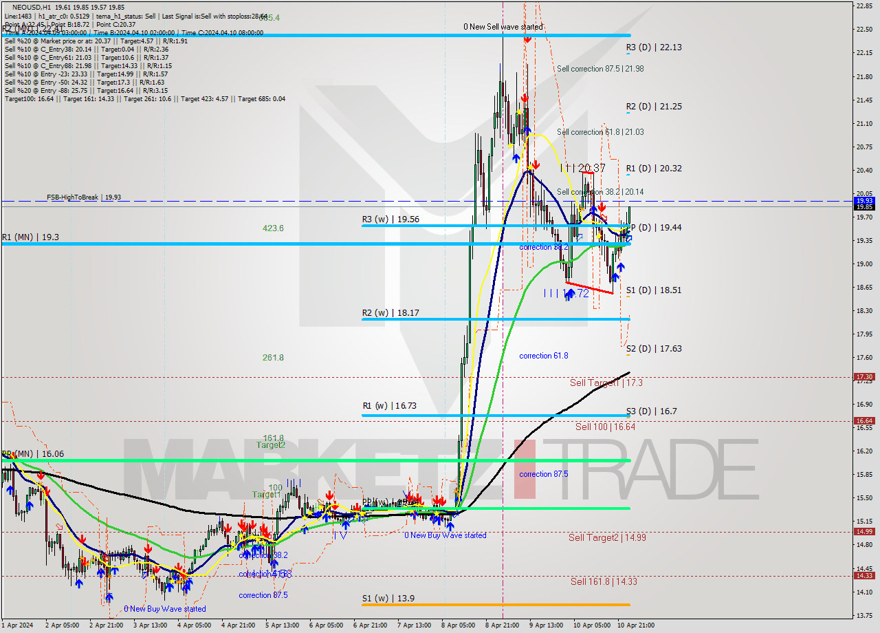Click the '10 Apr 21:00' time axis label
This screenshot has width=880, height=633.
tap(635, 625)
